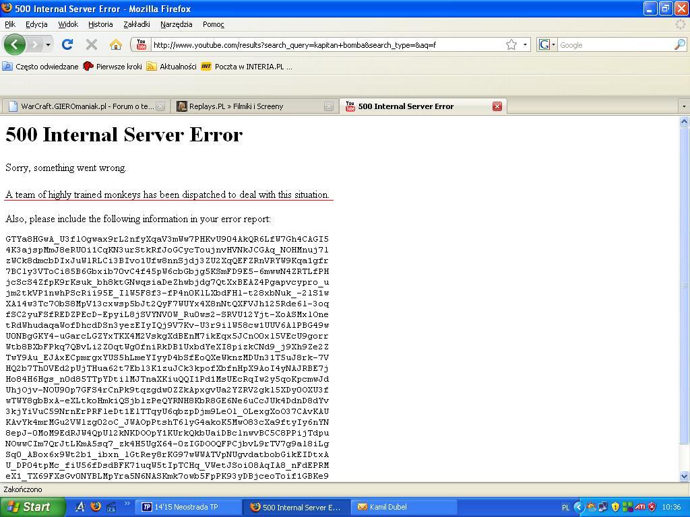Click the YouTube site identity icon
The image size is (690, 517).
coord(141,45)
